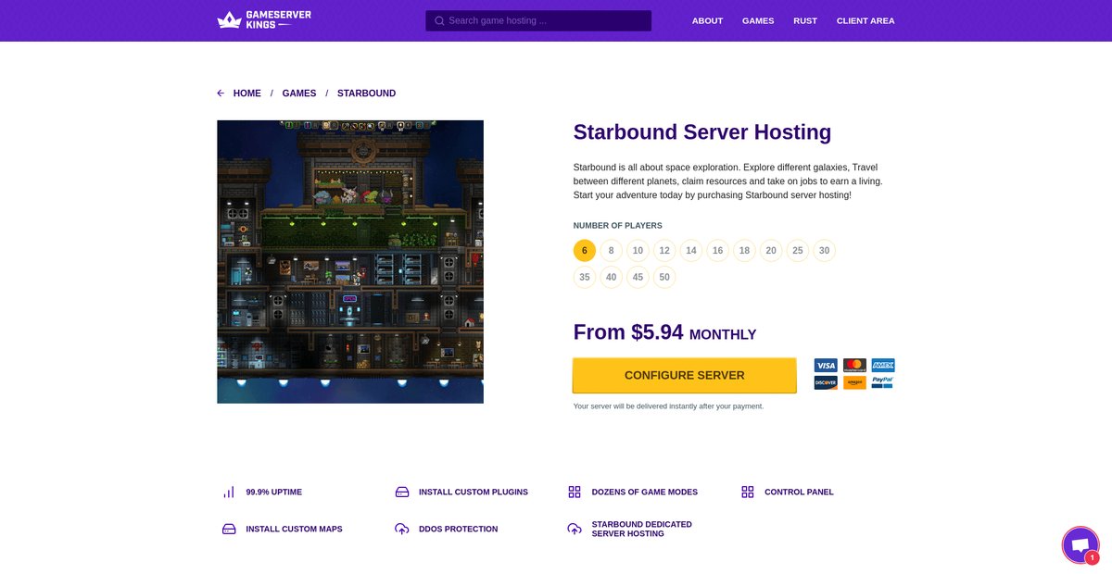Click the Control Panel grid icon

pyautogui.click(x=748, y=492)
